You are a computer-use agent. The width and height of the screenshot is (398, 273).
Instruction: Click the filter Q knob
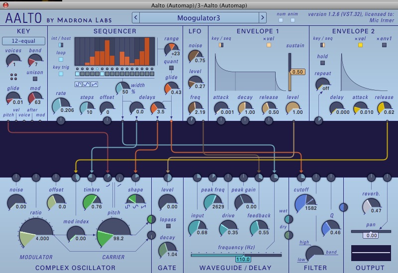[330, 228]
